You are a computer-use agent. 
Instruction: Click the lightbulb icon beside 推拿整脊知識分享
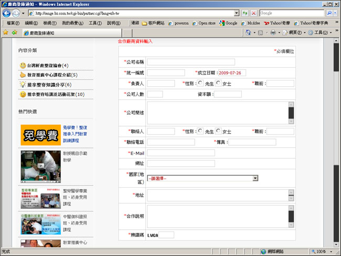pyautogui.click(x=23, y=85)
